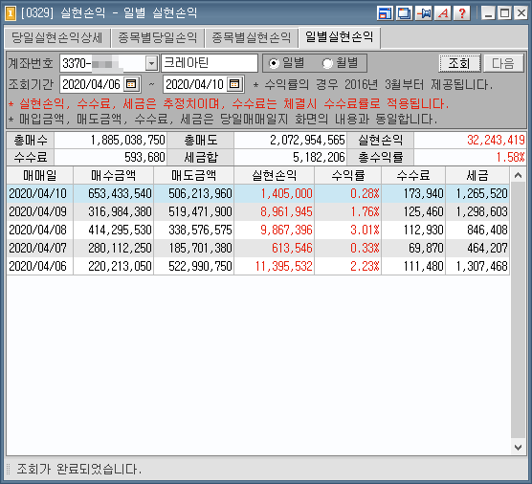Pin the window with the pushpin icon
Image resolution: width=532 pixels, height=484 pixels.
click(424, 13)
